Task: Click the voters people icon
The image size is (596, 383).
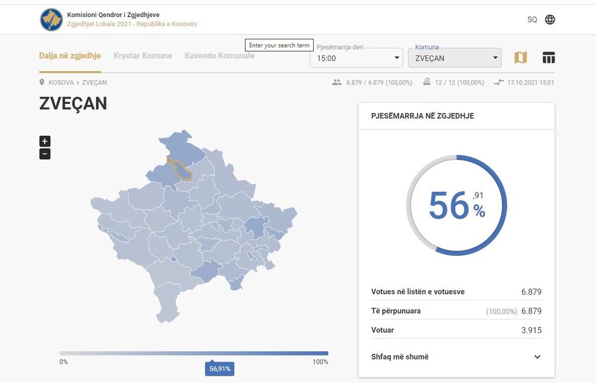Action: [x=337, y=83]
